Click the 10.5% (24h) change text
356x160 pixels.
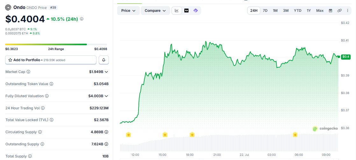[64, 19]
